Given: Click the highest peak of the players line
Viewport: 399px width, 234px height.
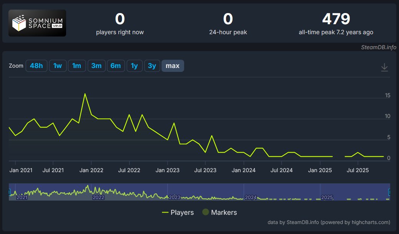Looking at the screenshot, I should [x=85, y=94].
